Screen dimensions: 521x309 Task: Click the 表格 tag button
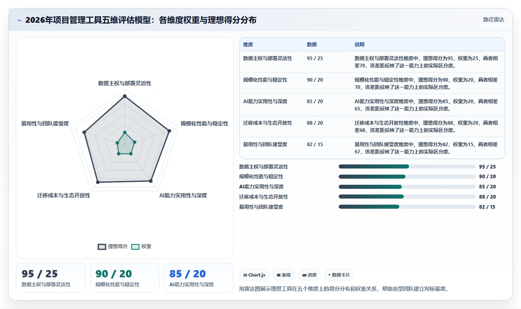284,275
